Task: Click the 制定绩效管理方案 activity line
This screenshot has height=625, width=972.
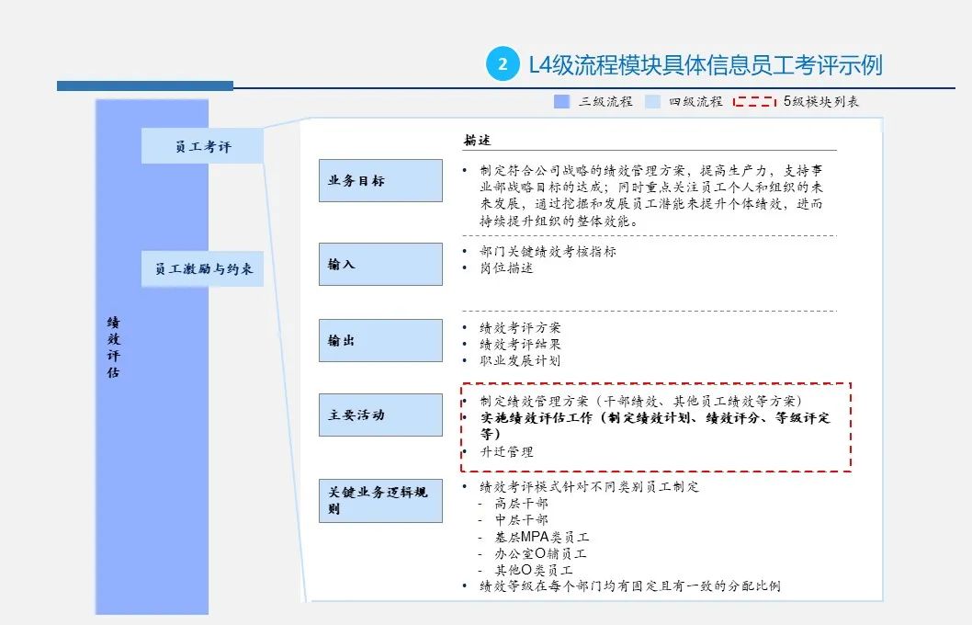Action: click(641, 401)
